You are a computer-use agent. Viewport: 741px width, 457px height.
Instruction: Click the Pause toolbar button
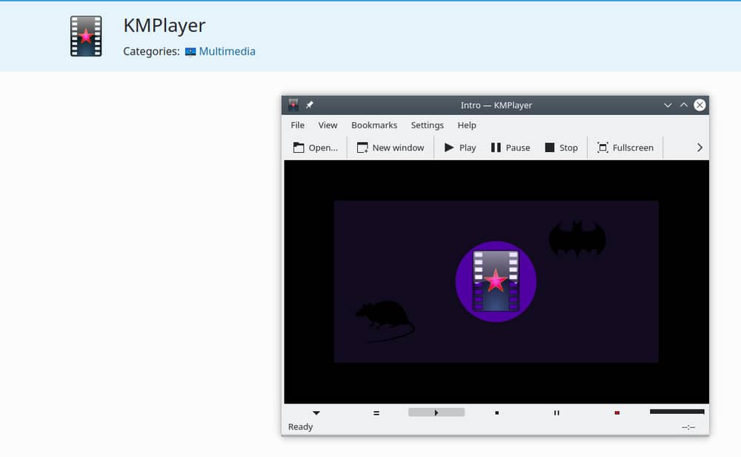pos(511,148)
